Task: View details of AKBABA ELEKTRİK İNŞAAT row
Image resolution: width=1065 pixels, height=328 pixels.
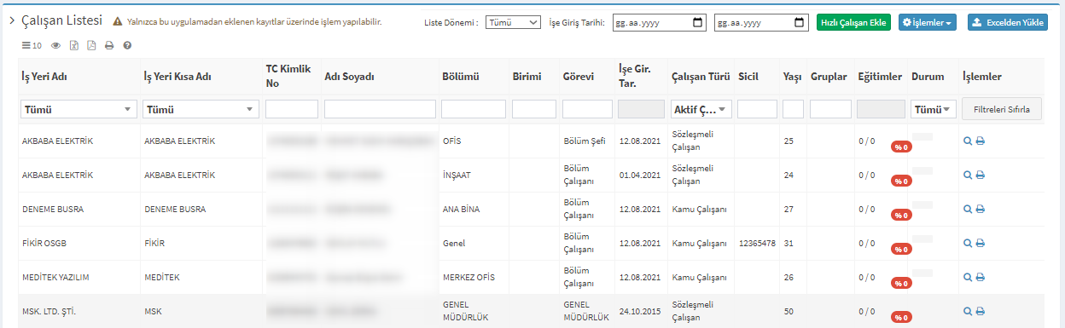Action: click(968, 175)
